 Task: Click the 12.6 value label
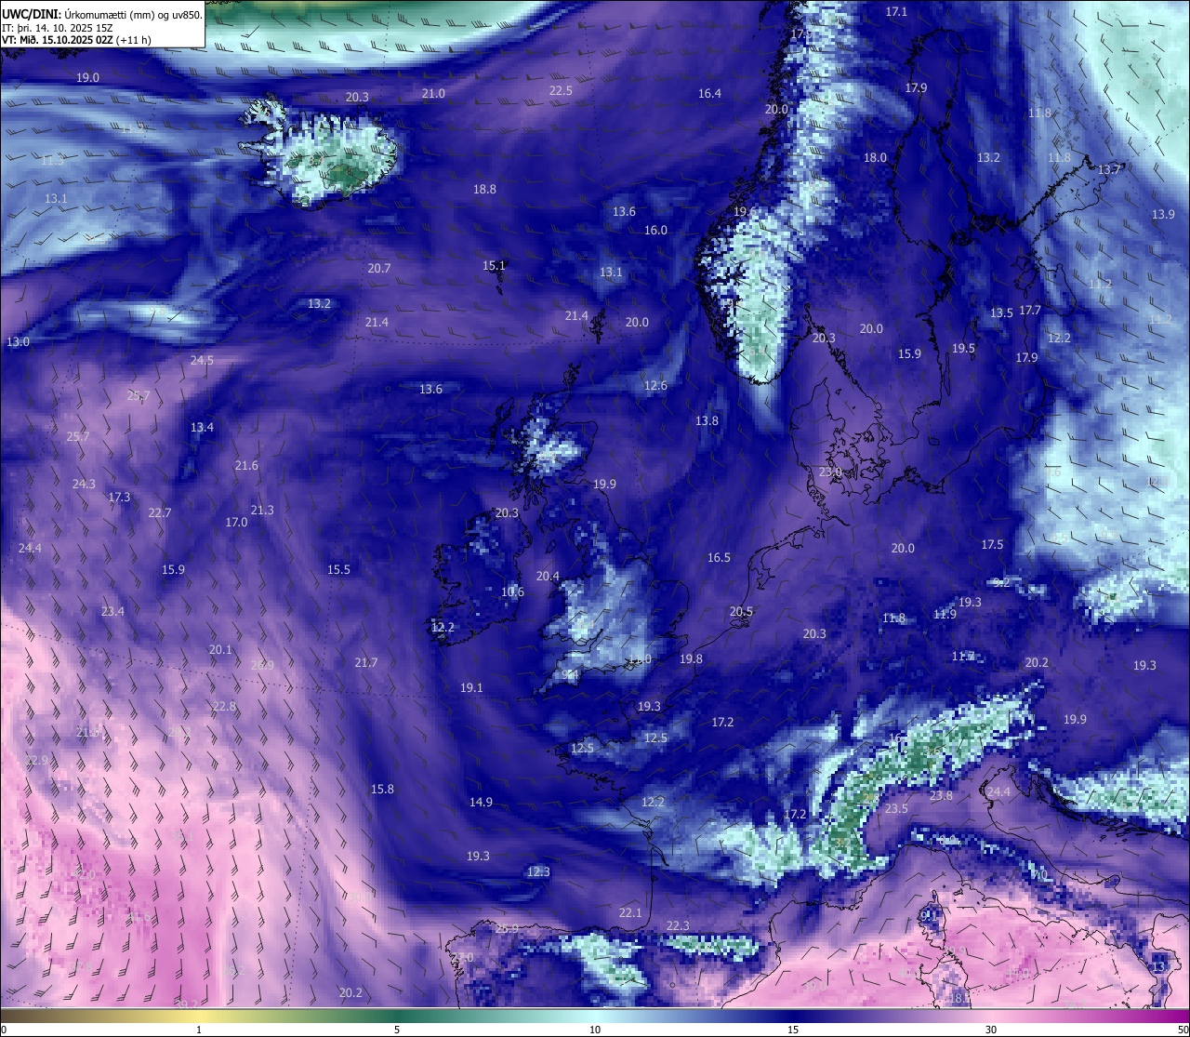(655, 386)
